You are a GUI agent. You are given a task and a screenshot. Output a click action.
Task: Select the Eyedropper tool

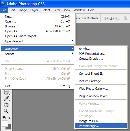[6, 98]
